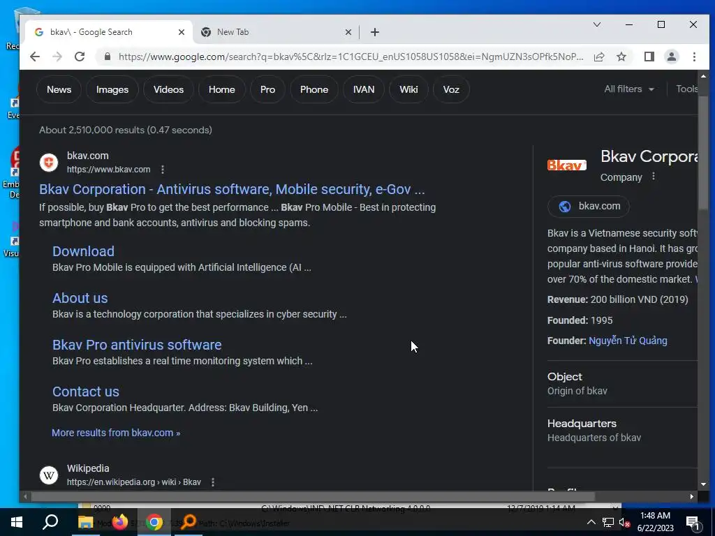Screen dimensions: 715x536
Task: Click Chrome icon in taskbar
Action: point(154,522)
